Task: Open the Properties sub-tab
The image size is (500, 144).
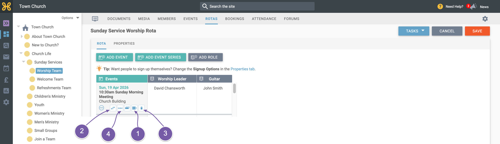Action: 124,44
